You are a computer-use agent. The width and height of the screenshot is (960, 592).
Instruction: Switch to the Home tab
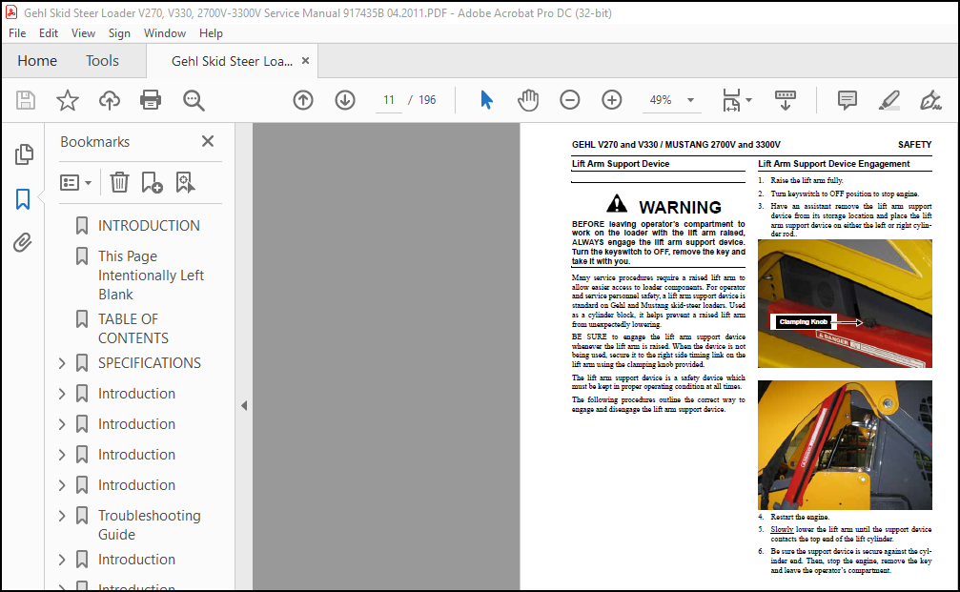(x=37, y=61)
